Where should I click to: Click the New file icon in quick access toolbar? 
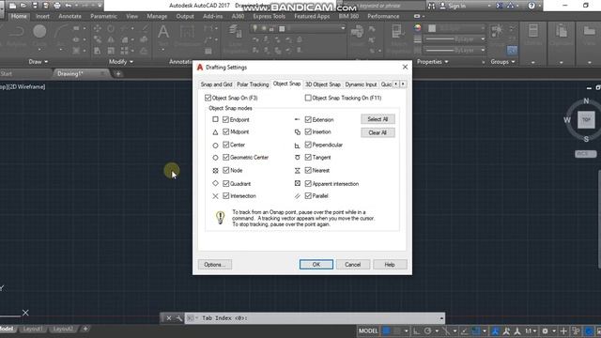[12, 6]
